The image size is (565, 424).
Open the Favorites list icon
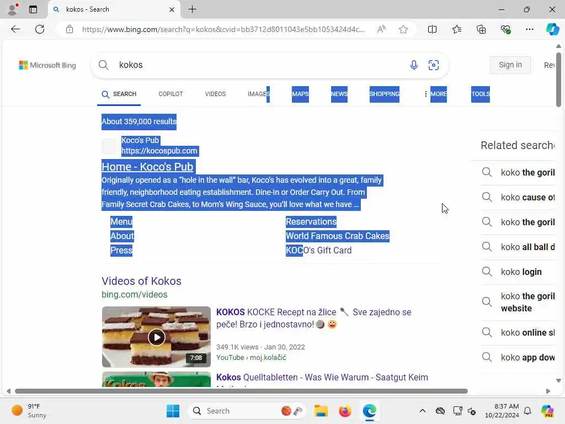pos(456,29)
